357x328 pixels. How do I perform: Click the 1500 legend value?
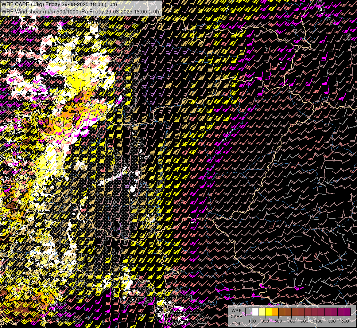point(344,321)
